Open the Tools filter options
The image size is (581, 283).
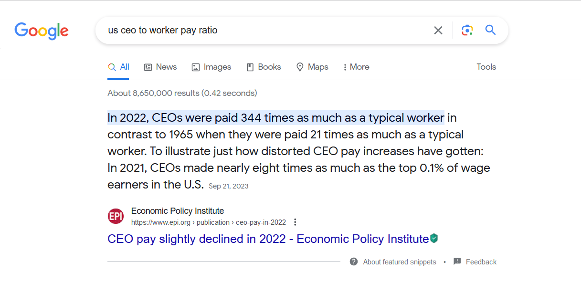pyautogui.click(x=486, y=67)
